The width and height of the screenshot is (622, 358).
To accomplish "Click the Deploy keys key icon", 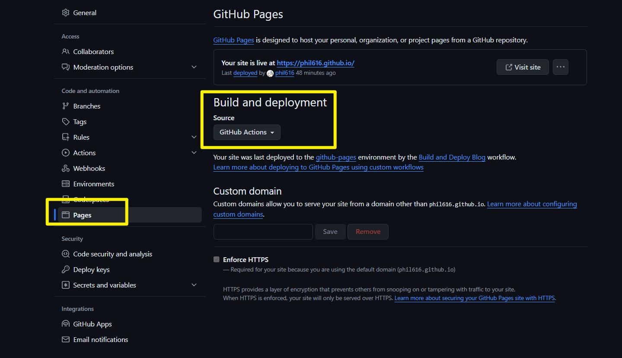I will [x=66, y=269].
